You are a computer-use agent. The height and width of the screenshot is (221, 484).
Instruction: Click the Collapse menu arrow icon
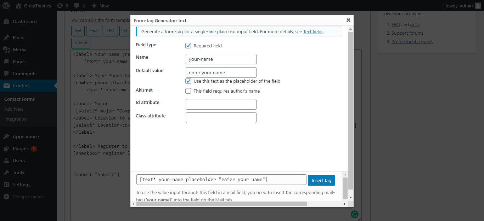click(6, 197)
